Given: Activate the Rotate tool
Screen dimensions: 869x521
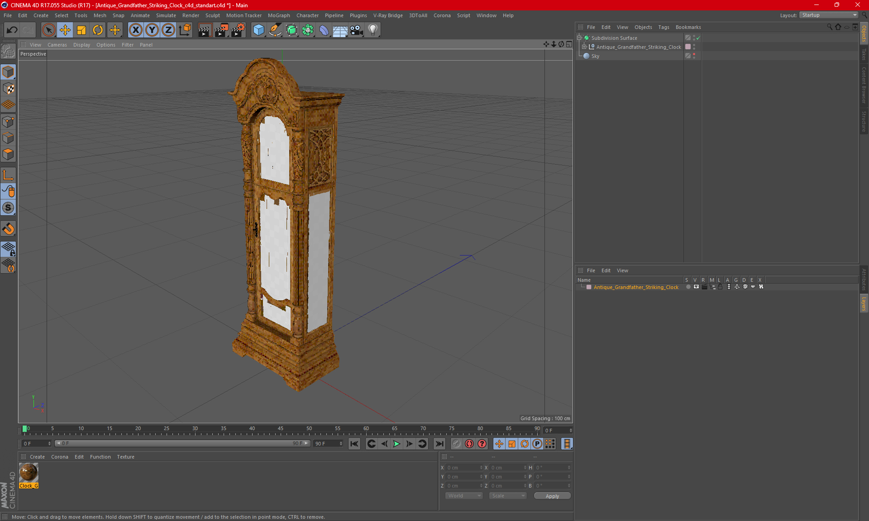Looking at the screenshot, I should (98, 30).
